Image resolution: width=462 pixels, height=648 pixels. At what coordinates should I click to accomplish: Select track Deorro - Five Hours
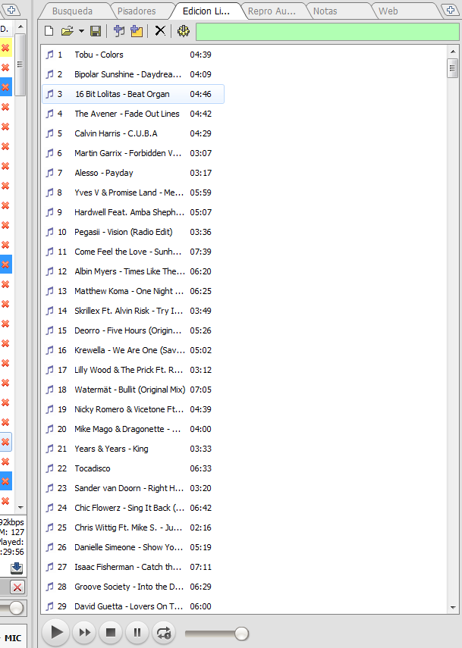[134, 330]
